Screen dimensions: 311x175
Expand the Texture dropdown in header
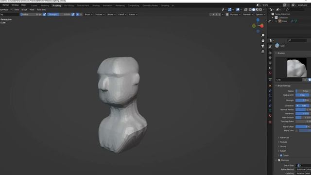(100, 15)
